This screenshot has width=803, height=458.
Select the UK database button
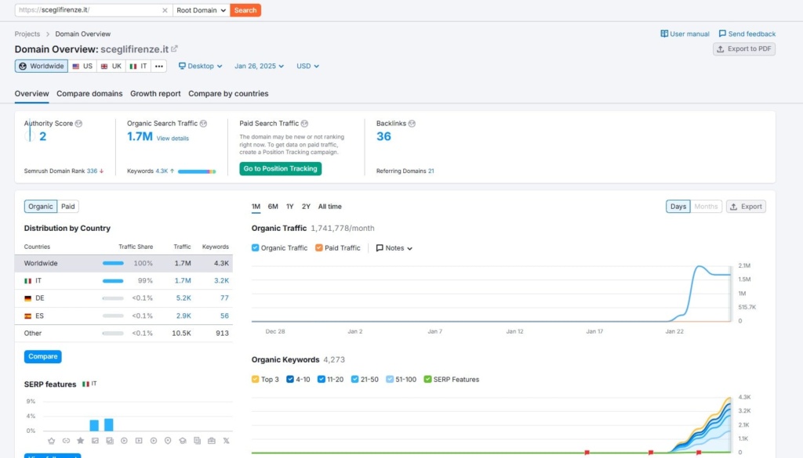[111, 66]
